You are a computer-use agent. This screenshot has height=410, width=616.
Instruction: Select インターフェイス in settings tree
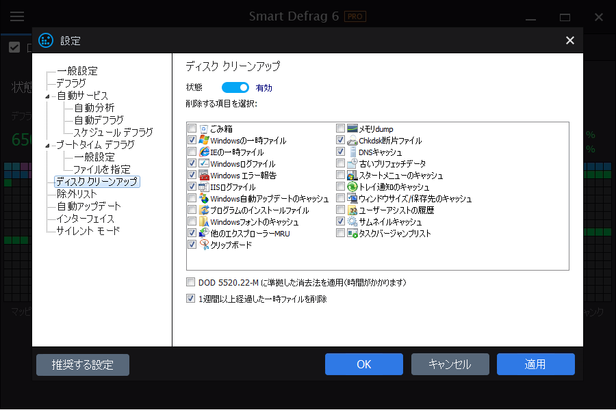pos(86,219)
